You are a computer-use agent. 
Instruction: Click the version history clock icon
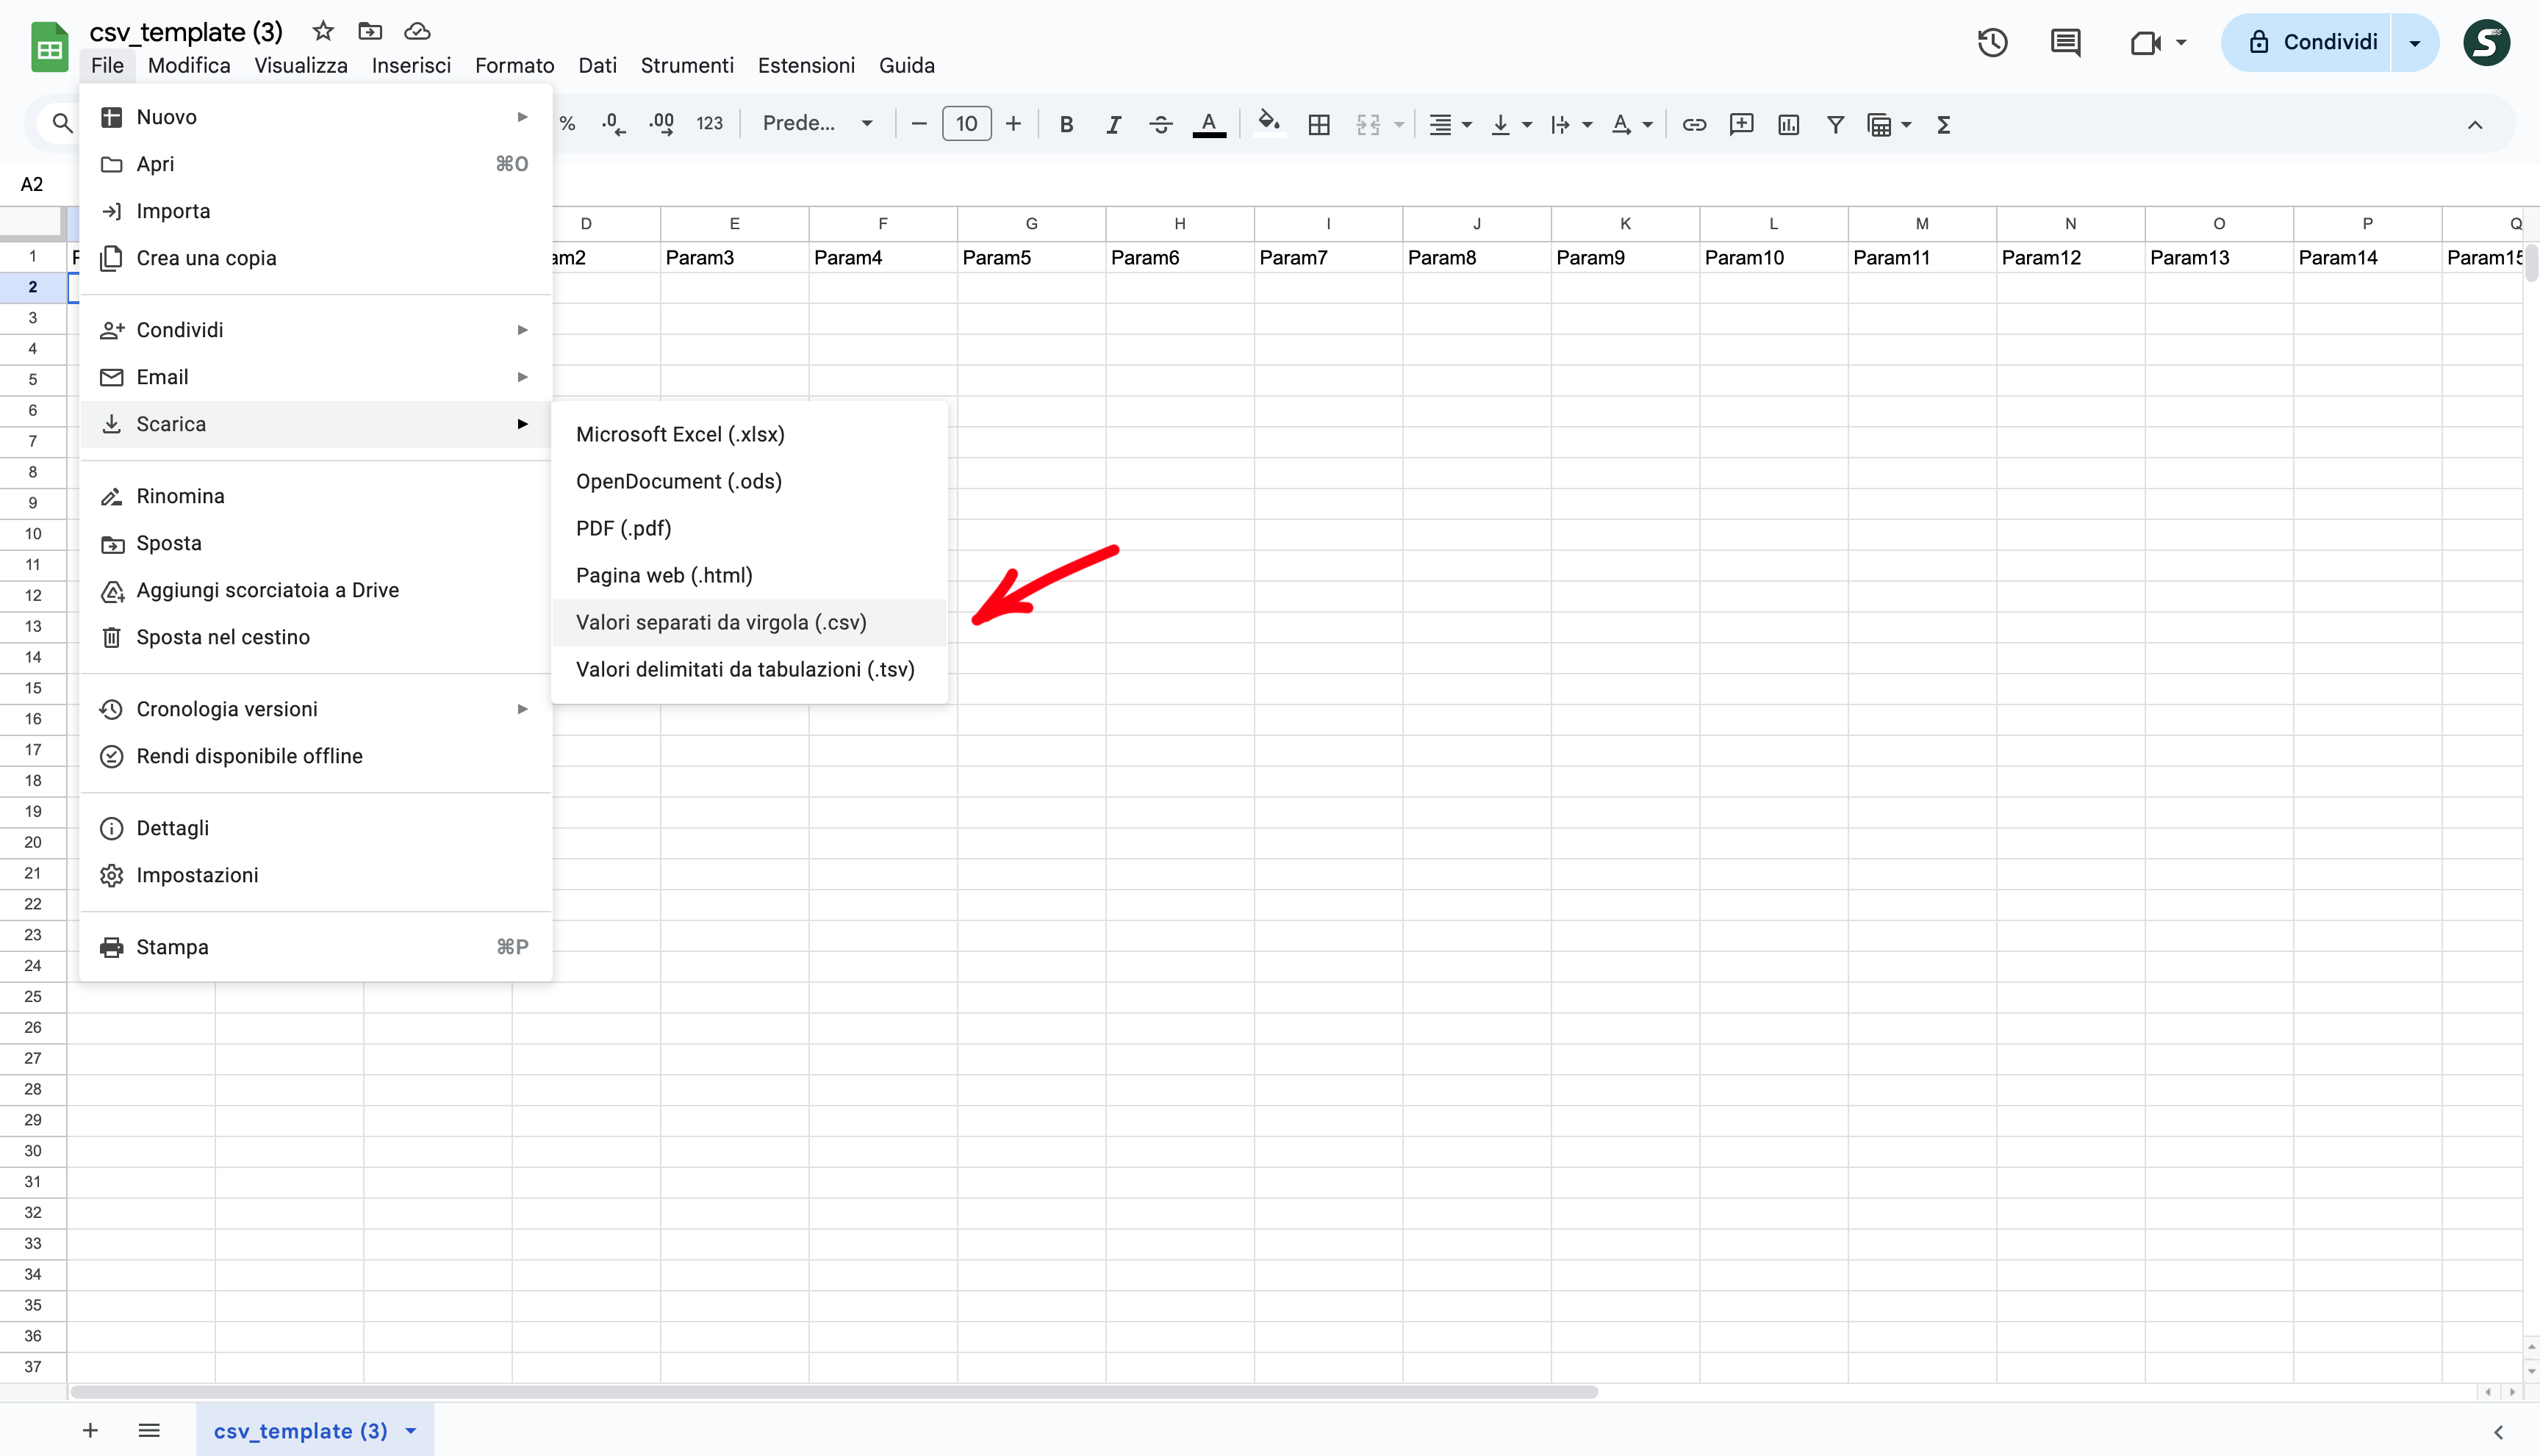(1992, 42)
